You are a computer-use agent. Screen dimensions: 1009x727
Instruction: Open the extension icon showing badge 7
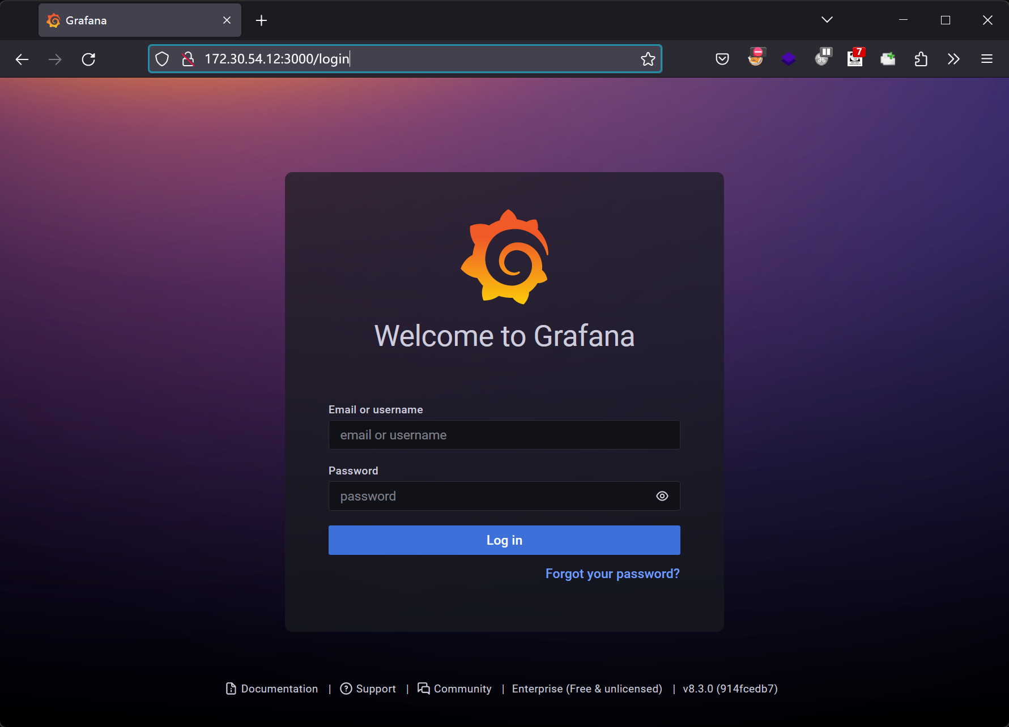click(x=855, y=57)
